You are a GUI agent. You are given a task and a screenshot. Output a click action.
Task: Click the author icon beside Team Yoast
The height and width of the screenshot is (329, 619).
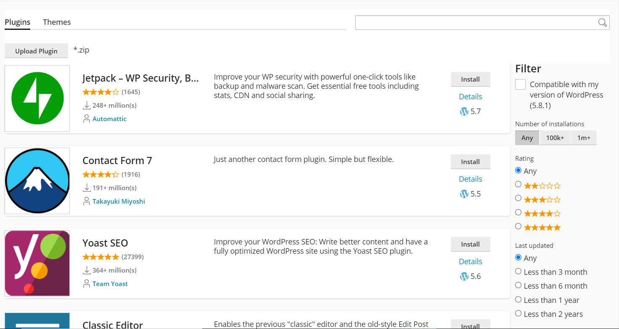pos(87,284)
